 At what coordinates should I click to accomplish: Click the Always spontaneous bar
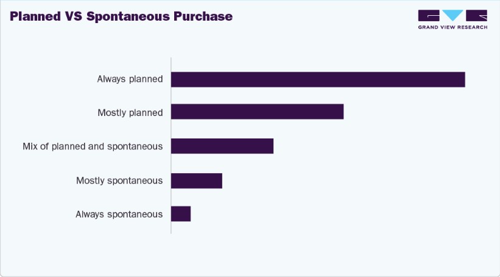tap(181, 214)
